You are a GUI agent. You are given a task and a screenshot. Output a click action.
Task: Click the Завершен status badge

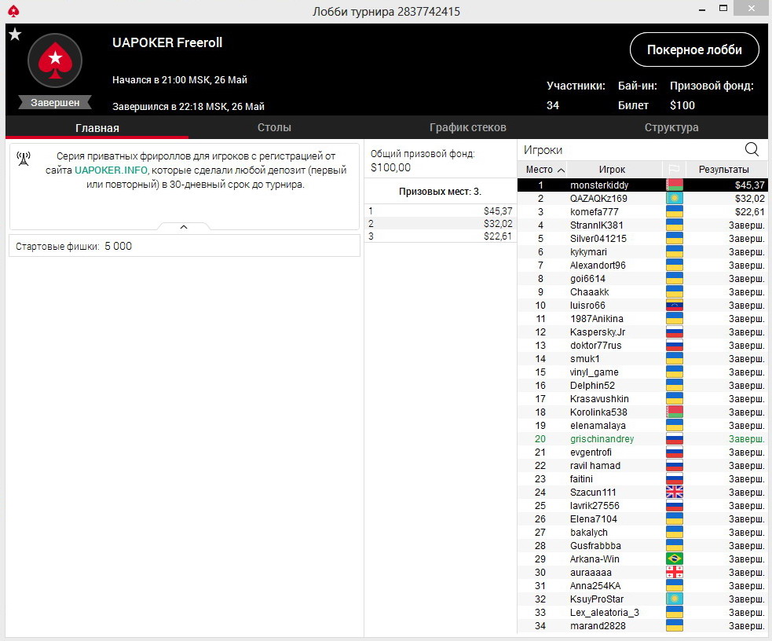(55, 102)
